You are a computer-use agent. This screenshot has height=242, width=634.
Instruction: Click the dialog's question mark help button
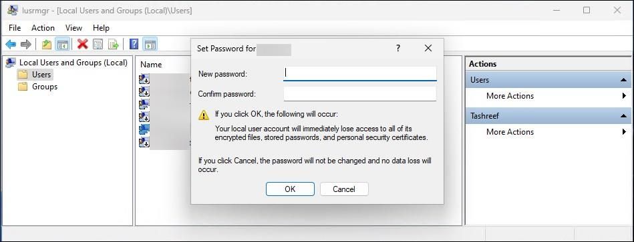398,49
